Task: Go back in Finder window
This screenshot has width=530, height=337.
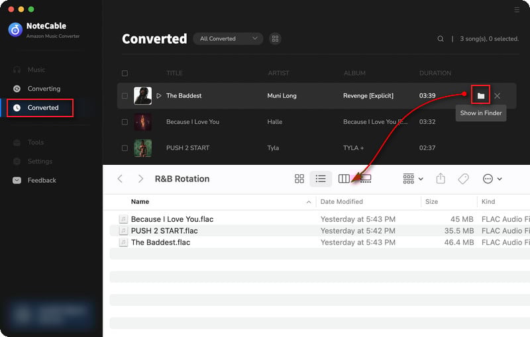Action: point(120,179)
